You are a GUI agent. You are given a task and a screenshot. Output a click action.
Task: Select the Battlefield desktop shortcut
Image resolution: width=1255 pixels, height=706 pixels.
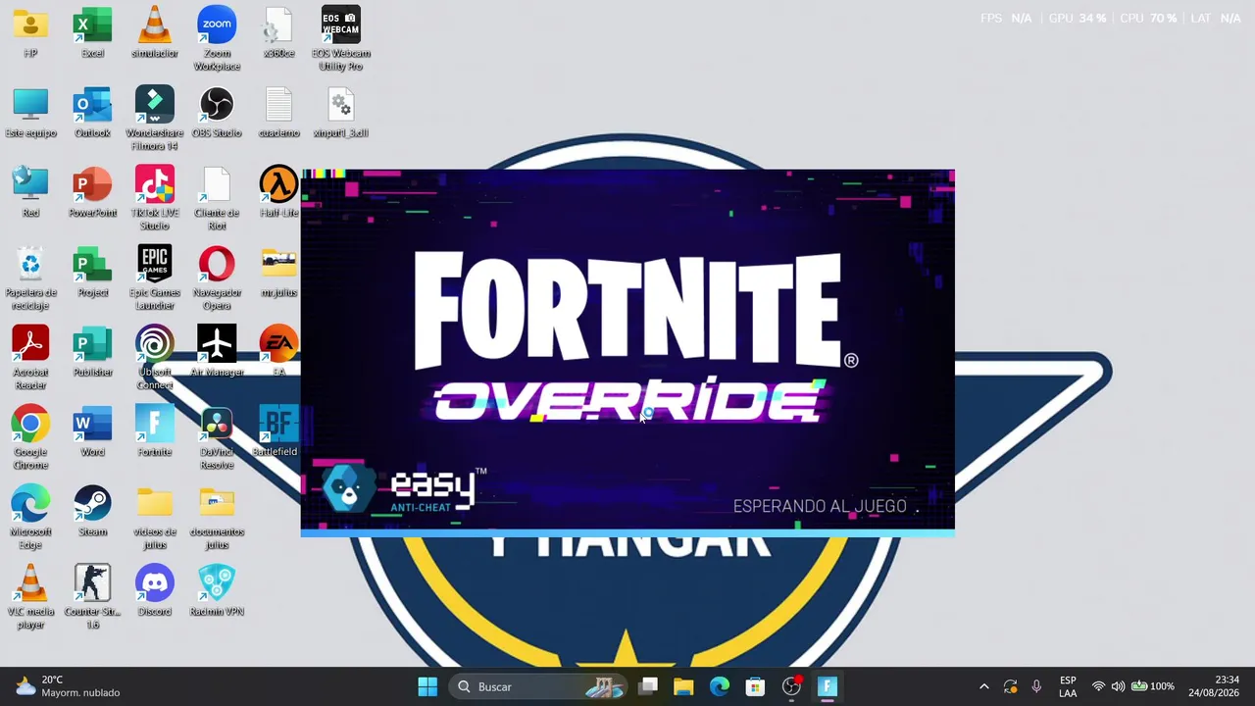point(278,430)
